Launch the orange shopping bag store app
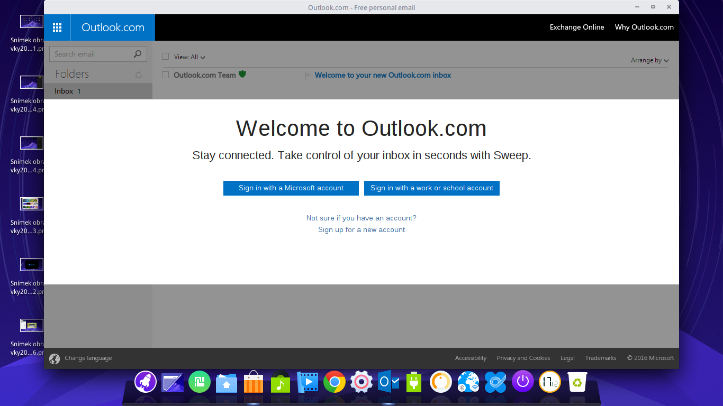 click(254, 382)
